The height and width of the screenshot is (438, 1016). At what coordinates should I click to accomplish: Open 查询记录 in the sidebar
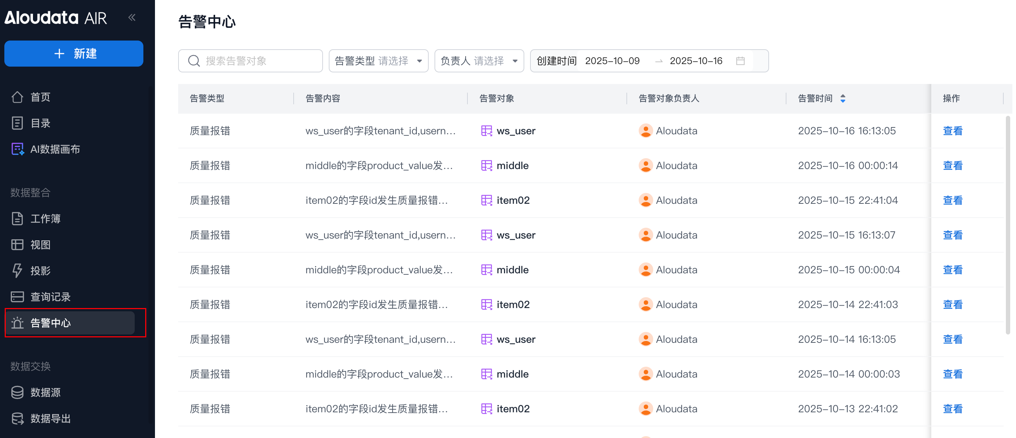50,296
